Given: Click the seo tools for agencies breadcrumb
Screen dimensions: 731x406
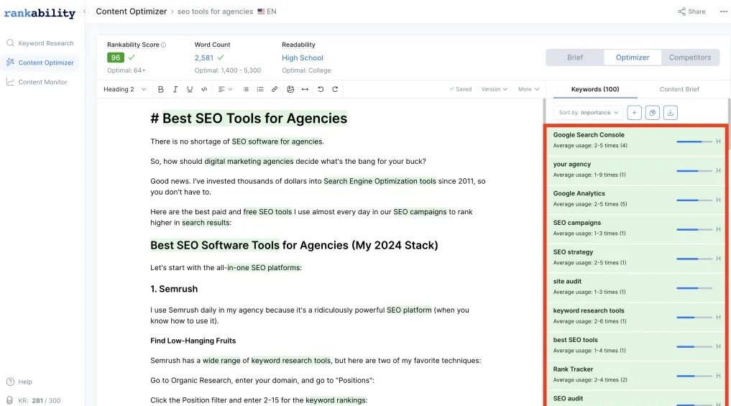Looking at the screenshot, I should 215,11.
